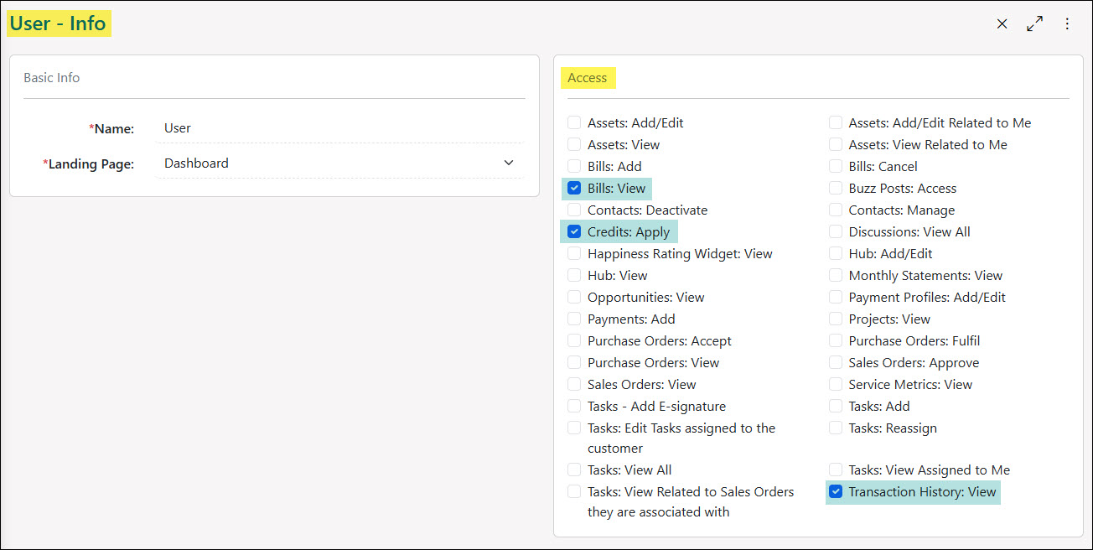Enable Assets: Add/Edit permission
This screenshot has width=1093, height=550.
tap(573, 122)
